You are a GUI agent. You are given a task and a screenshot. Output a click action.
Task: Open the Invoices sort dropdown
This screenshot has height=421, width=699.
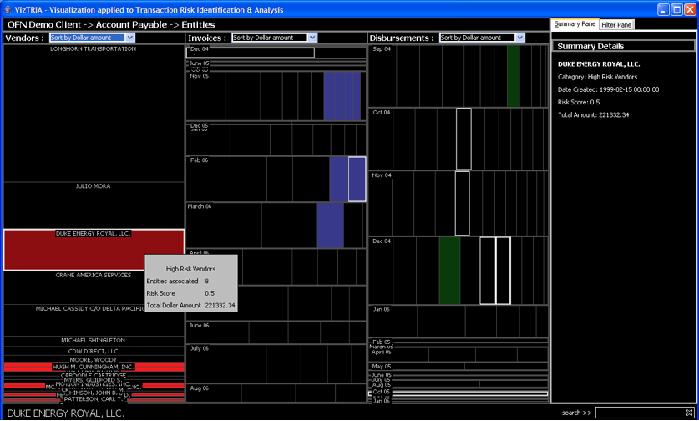(x=312, y=38)
